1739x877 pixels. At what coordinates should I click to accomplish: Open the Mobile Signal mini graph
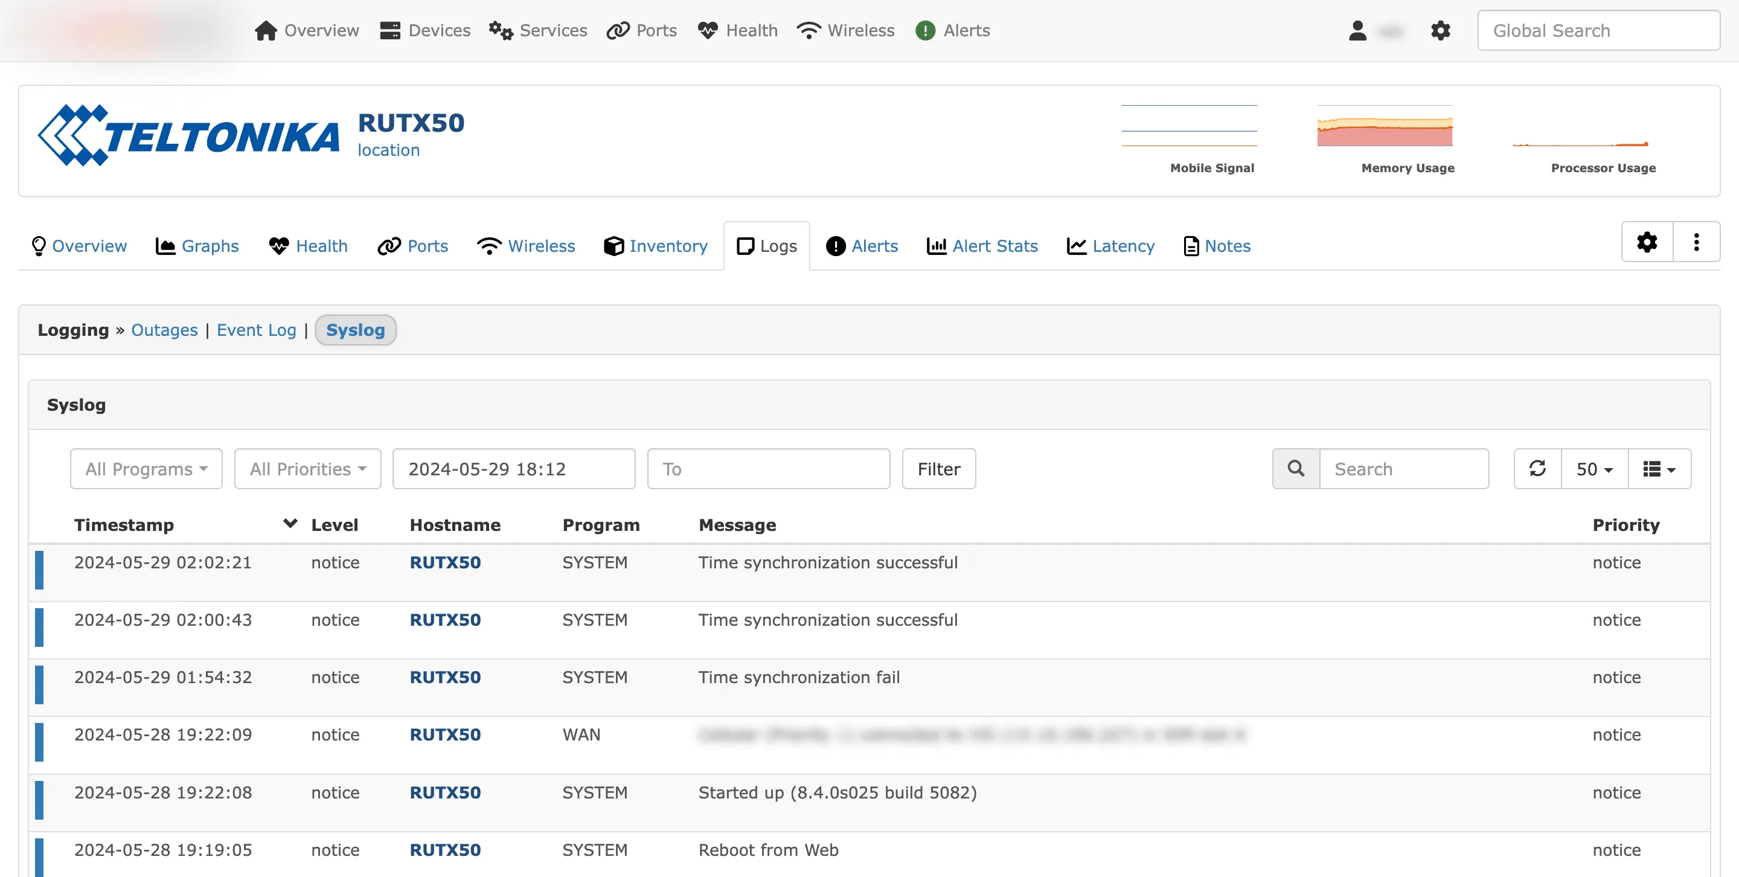coord(1189,125)
